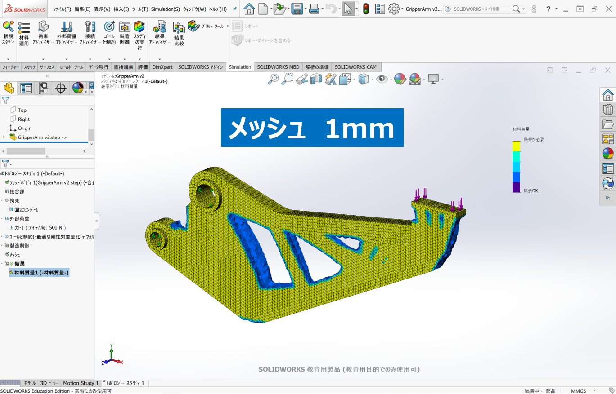Open the help search magnifier dropdown

[523, 9]
